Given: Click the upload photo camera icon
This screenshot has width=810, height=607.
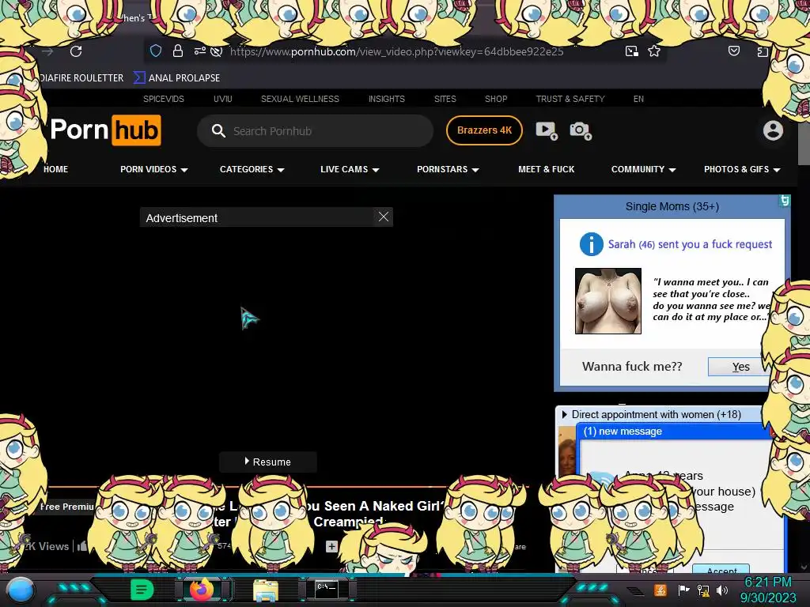Looking at the screenshot, I should click(581, 130).
